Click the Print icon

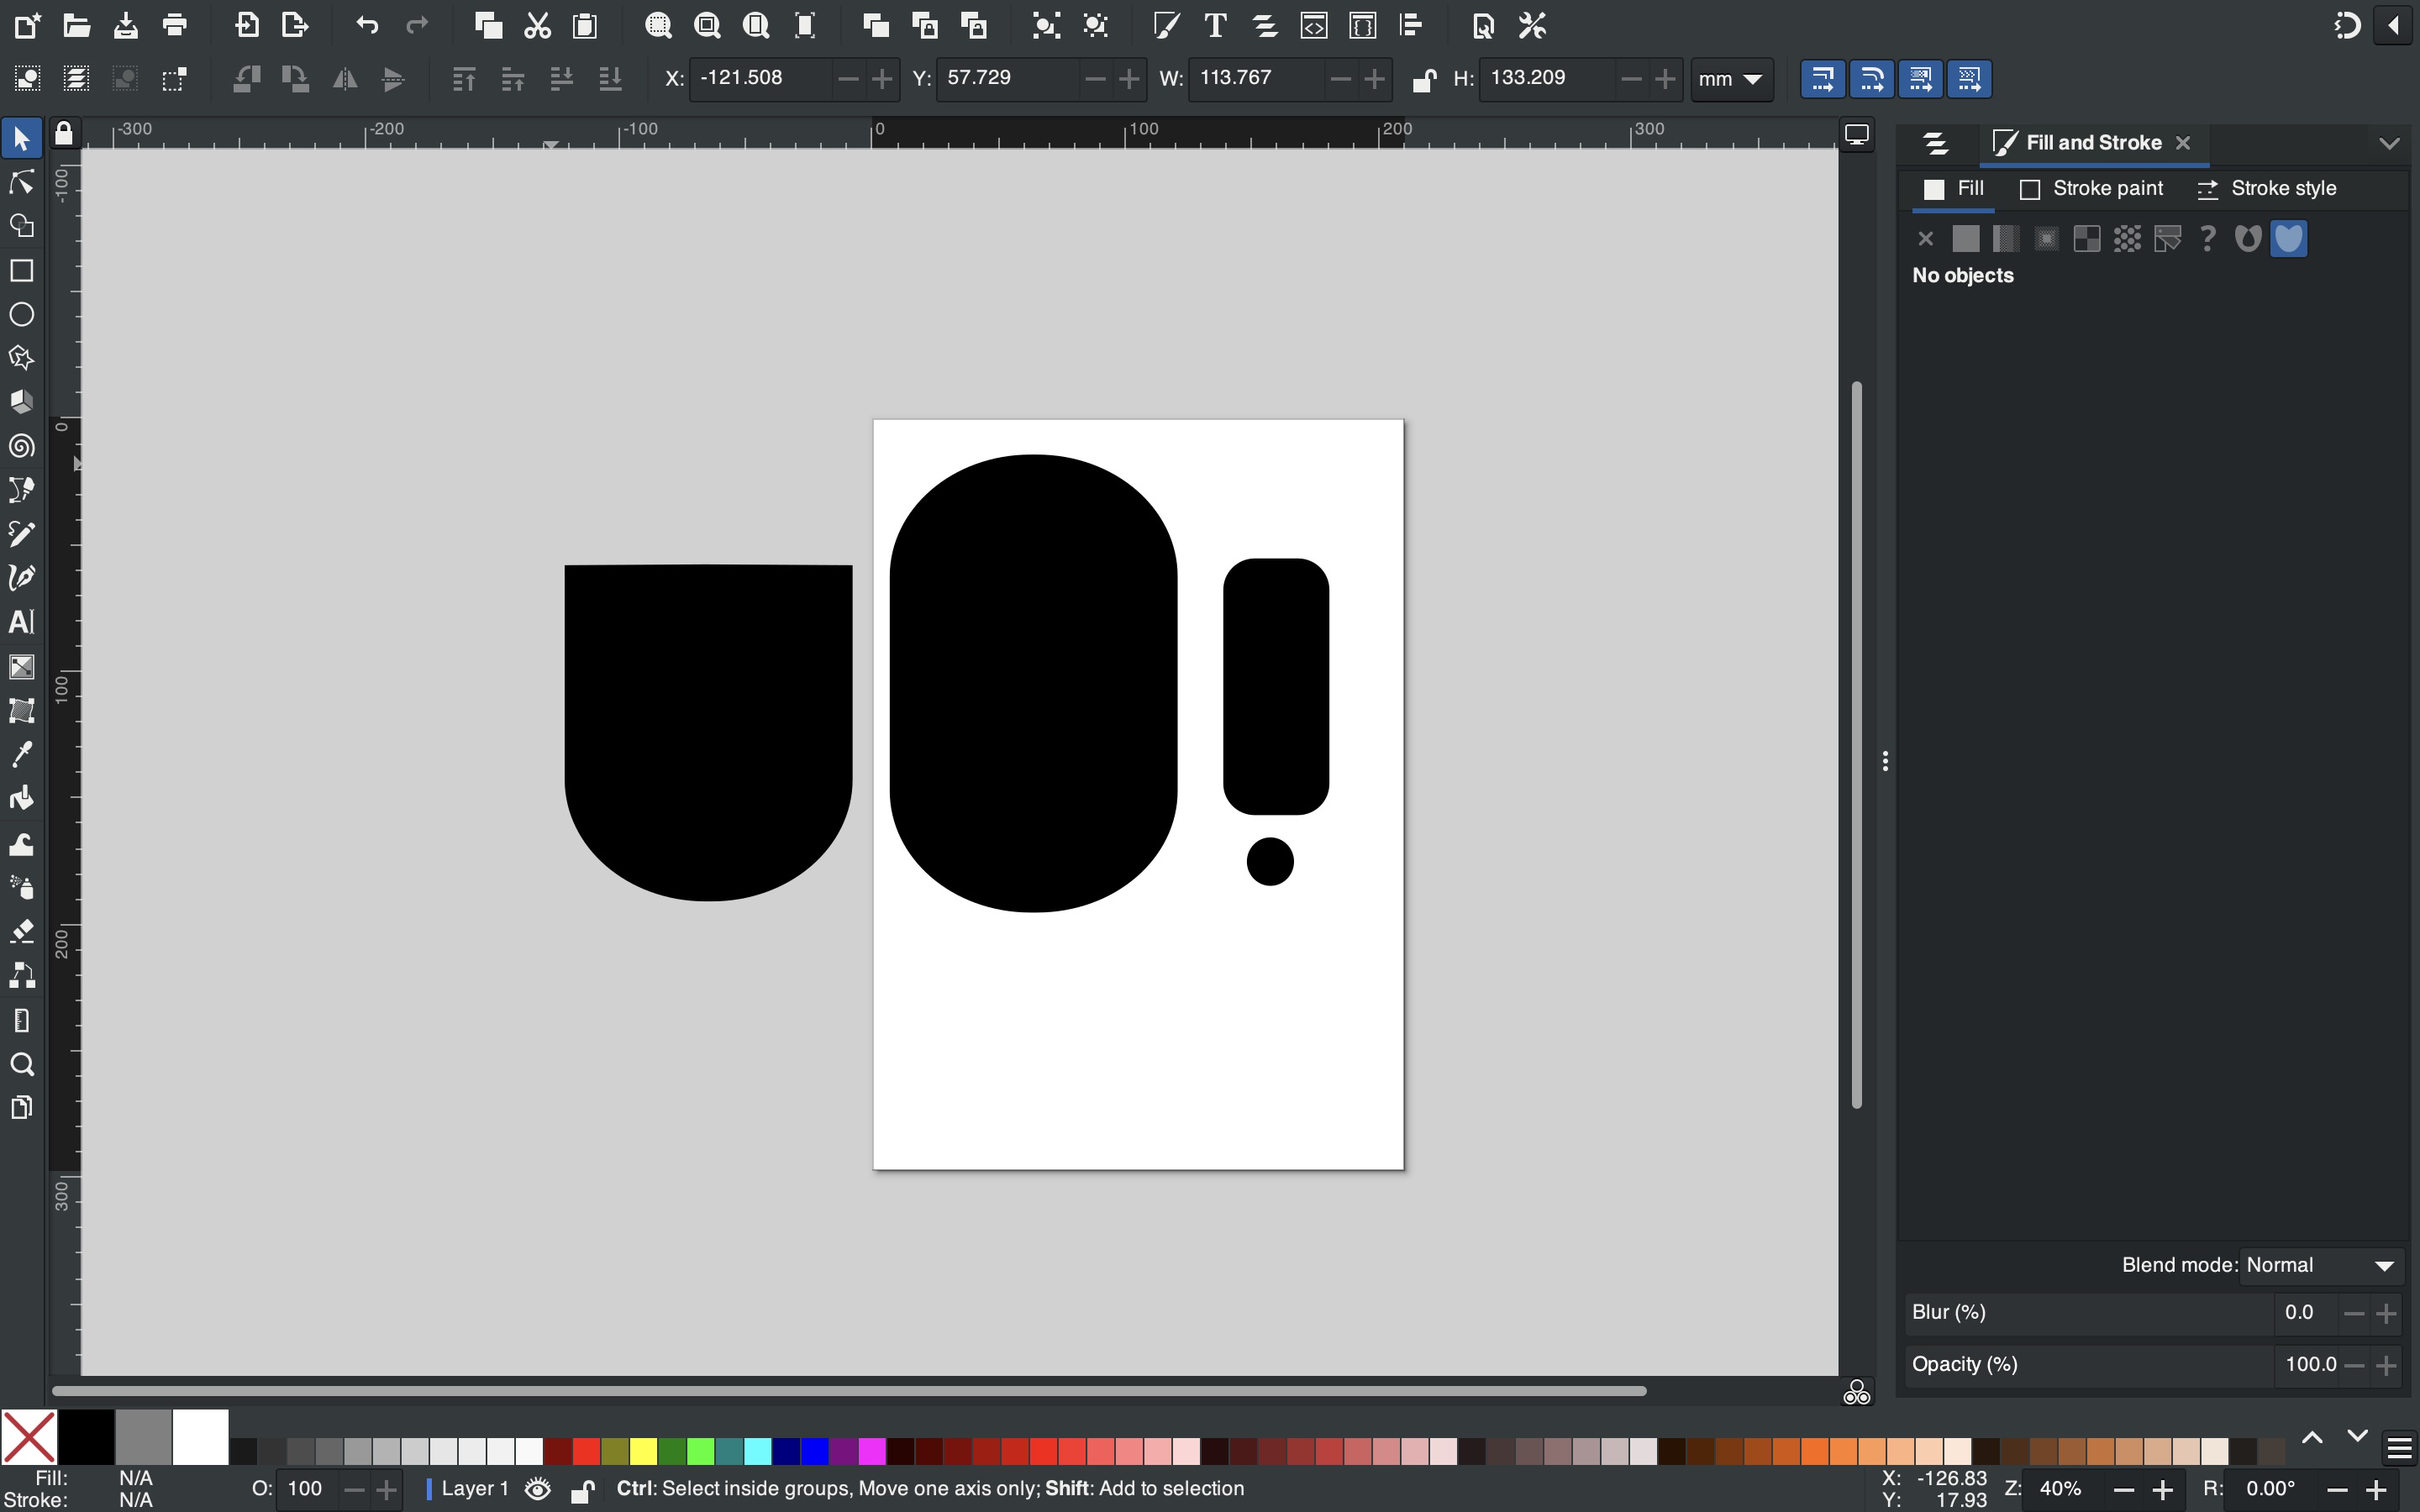(x=175, y=26)
